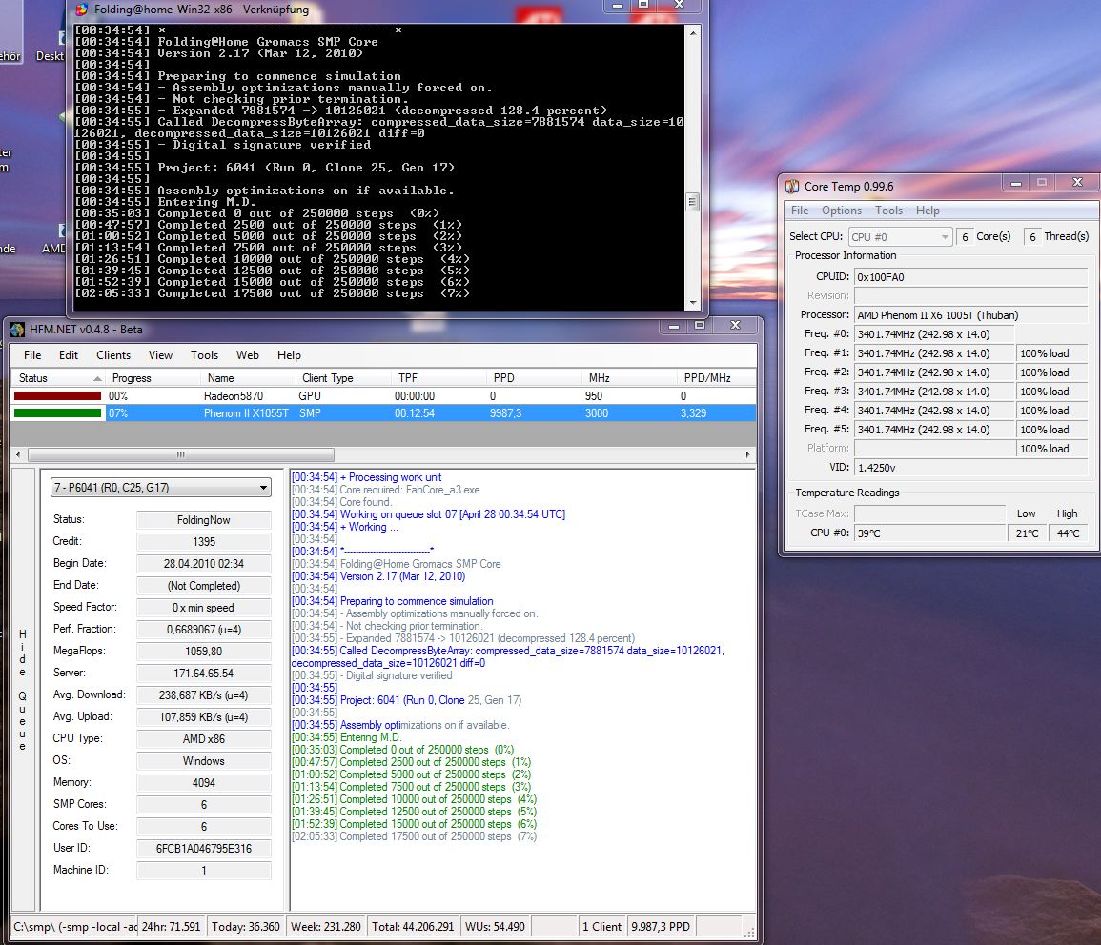Click the Server value 171.64.65.54
Screen dimensions: 1101x945
(x=204, y=673)
